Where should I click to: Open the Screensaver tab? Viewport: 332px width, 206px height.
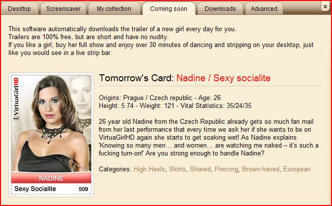63,8
